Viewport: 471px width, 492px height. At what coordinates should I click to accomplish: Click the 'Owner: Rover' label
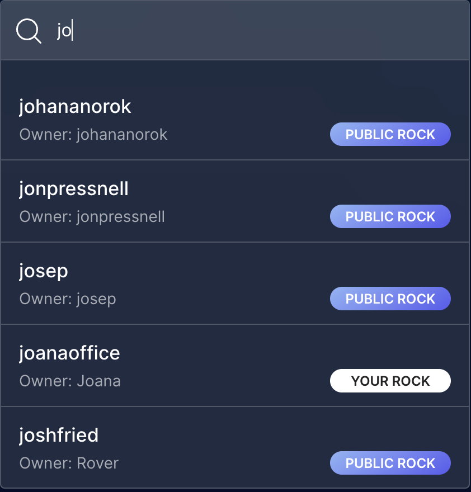(x=69, y=463)
